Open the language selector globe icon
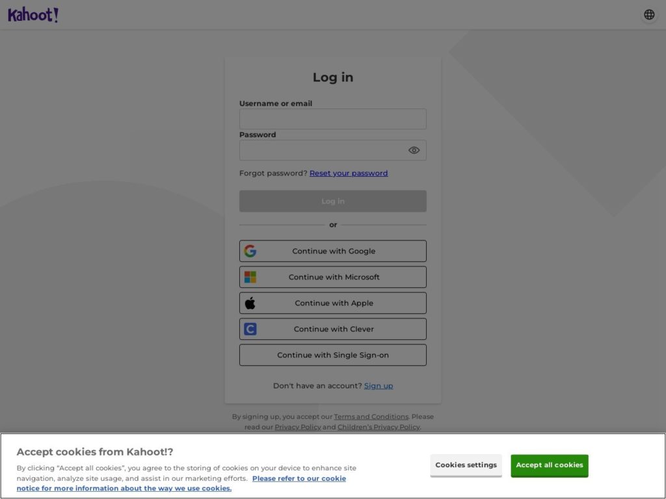The height and width of the screenshot is (499, 666). click(649, 14)
